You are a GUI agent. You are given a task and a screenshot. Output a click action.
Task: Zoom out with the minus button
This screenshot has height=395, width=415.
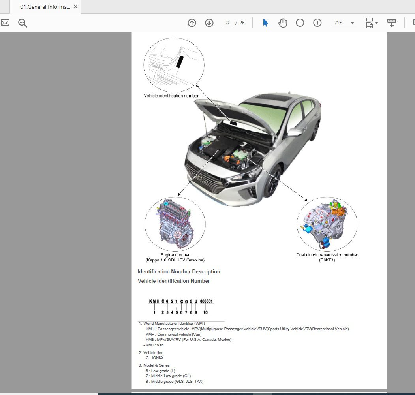tap(300, 23)
